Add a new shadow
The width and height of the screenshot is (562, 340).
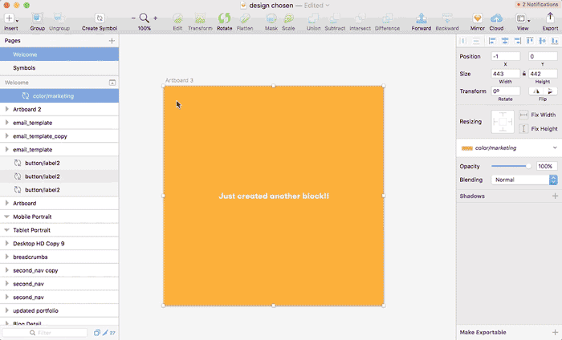pos(554,196)
